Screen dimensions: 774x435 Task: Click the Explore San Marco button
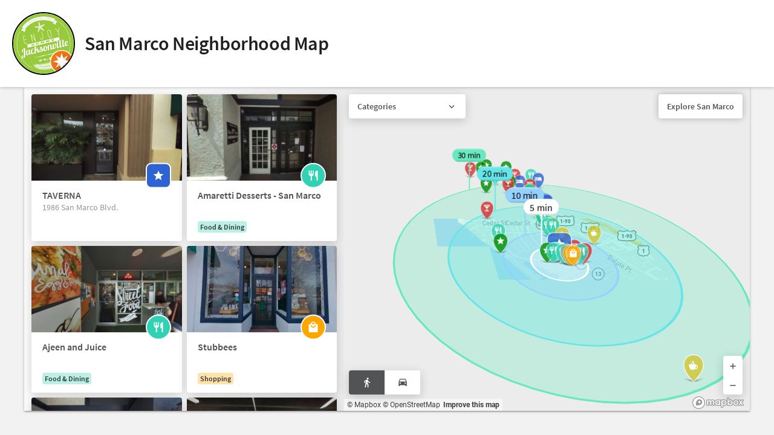700,106
